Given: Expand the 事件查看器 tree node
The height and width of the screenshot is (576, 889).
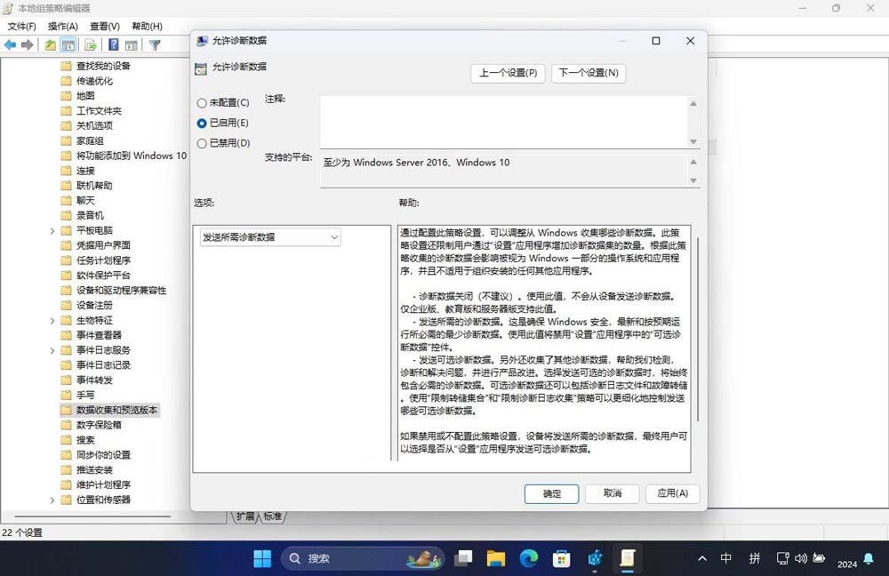Looking at the screenshot, I should [52, 334].
